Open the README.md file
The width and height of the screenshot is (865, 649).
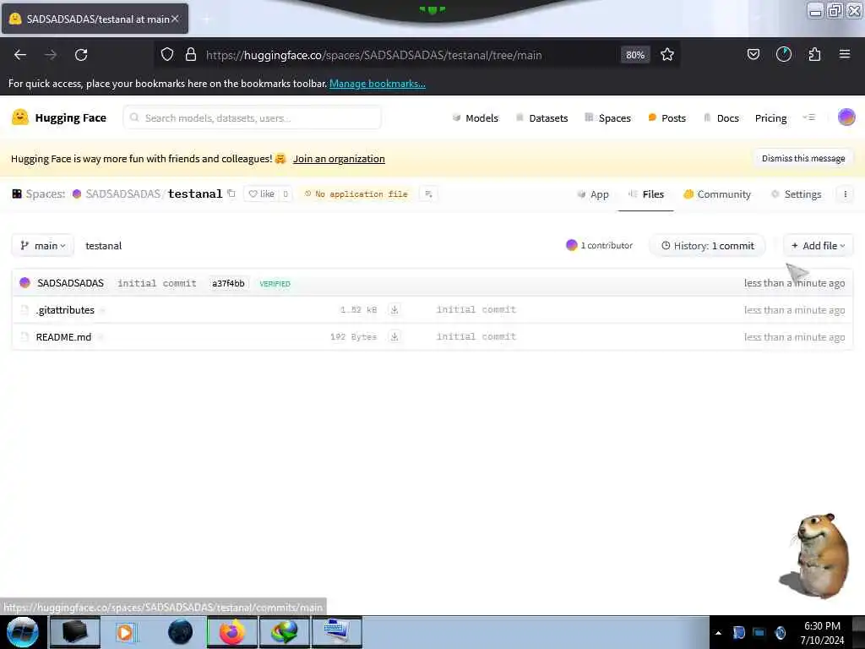point(63,337)
